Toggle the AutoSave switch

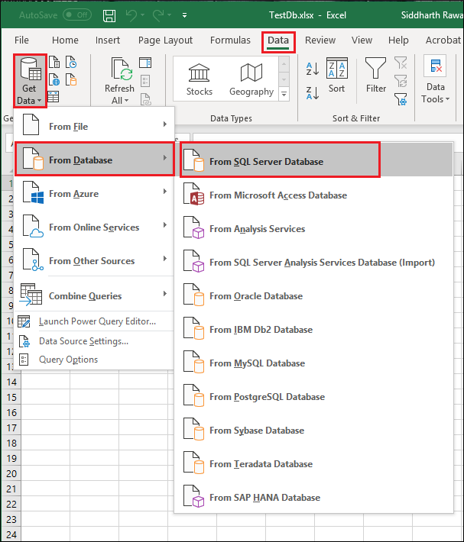pos(77,15)
